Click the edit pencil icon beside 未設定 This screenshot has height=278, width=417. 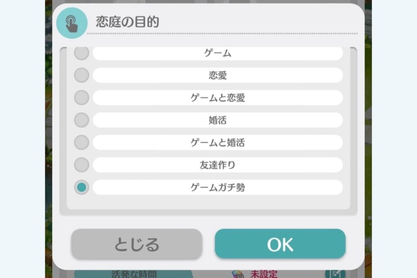tap(335, 274)
